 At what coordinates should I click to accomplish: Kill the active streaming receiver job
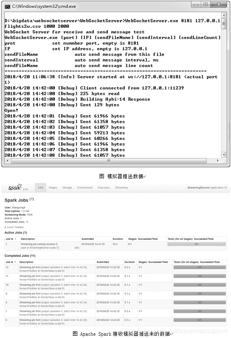coord(77,248)
